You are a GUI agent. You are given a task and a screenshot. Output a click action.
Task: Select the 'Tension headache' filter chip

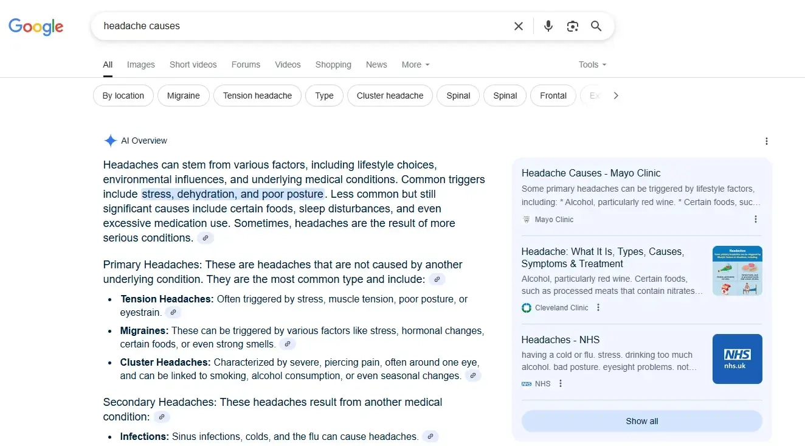257,96
